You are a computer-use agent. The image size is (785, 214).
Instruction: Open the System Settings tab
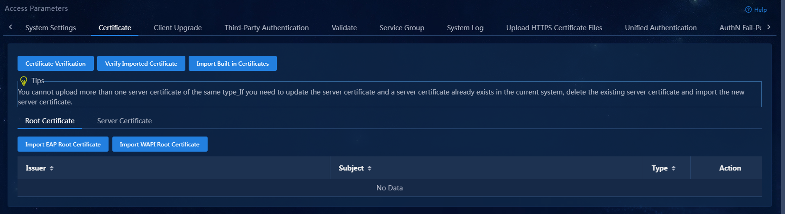tap(51, 28)
